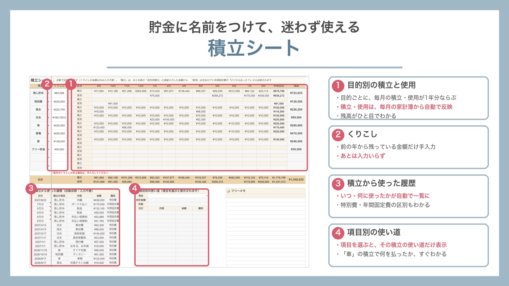Click the 共通テスト出願 entry in history

(x=79, y=263)
